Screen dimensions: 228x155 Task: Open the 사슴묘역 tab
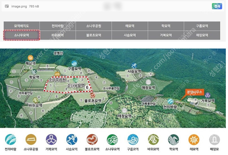click(x=130, y=35)
